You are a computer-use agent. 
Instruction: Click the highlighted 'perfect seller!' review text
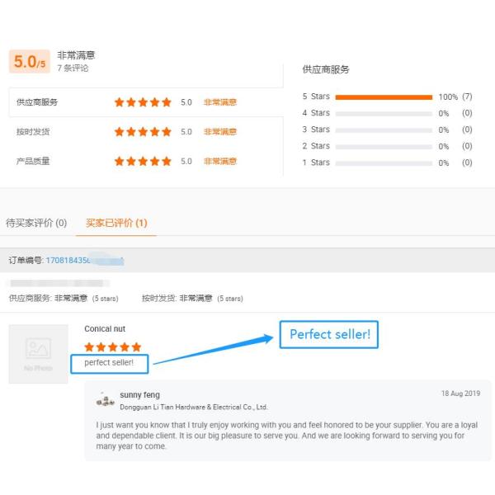109,362
